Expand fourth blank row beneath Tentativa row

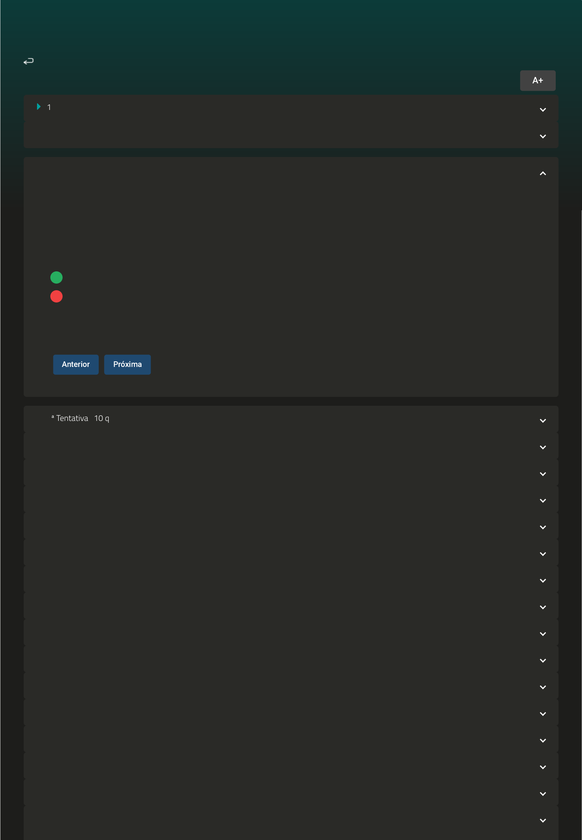pos(542,527)
